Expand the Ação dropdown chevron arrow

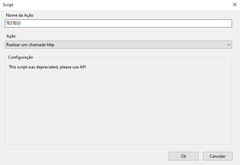(x=229, y=45)
